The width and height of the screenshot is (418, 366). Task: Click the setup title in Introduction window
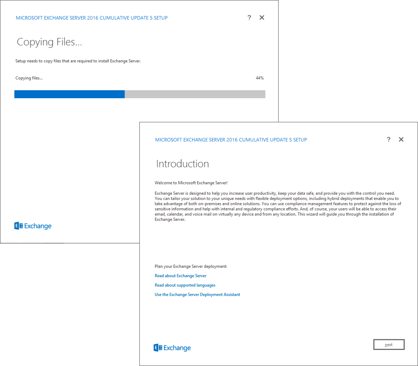(231, 140)
